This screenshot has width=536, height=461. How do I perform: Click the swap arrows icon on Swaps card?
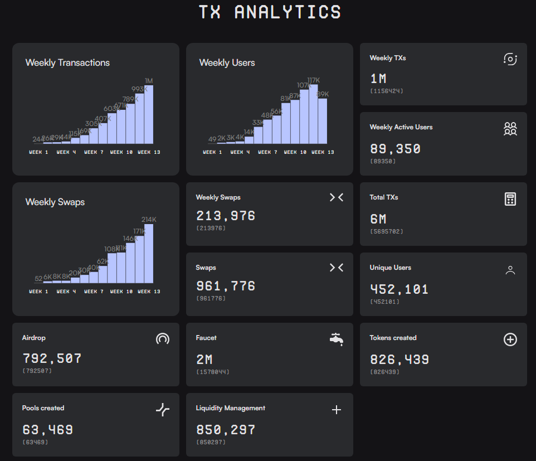pos(337,267)
